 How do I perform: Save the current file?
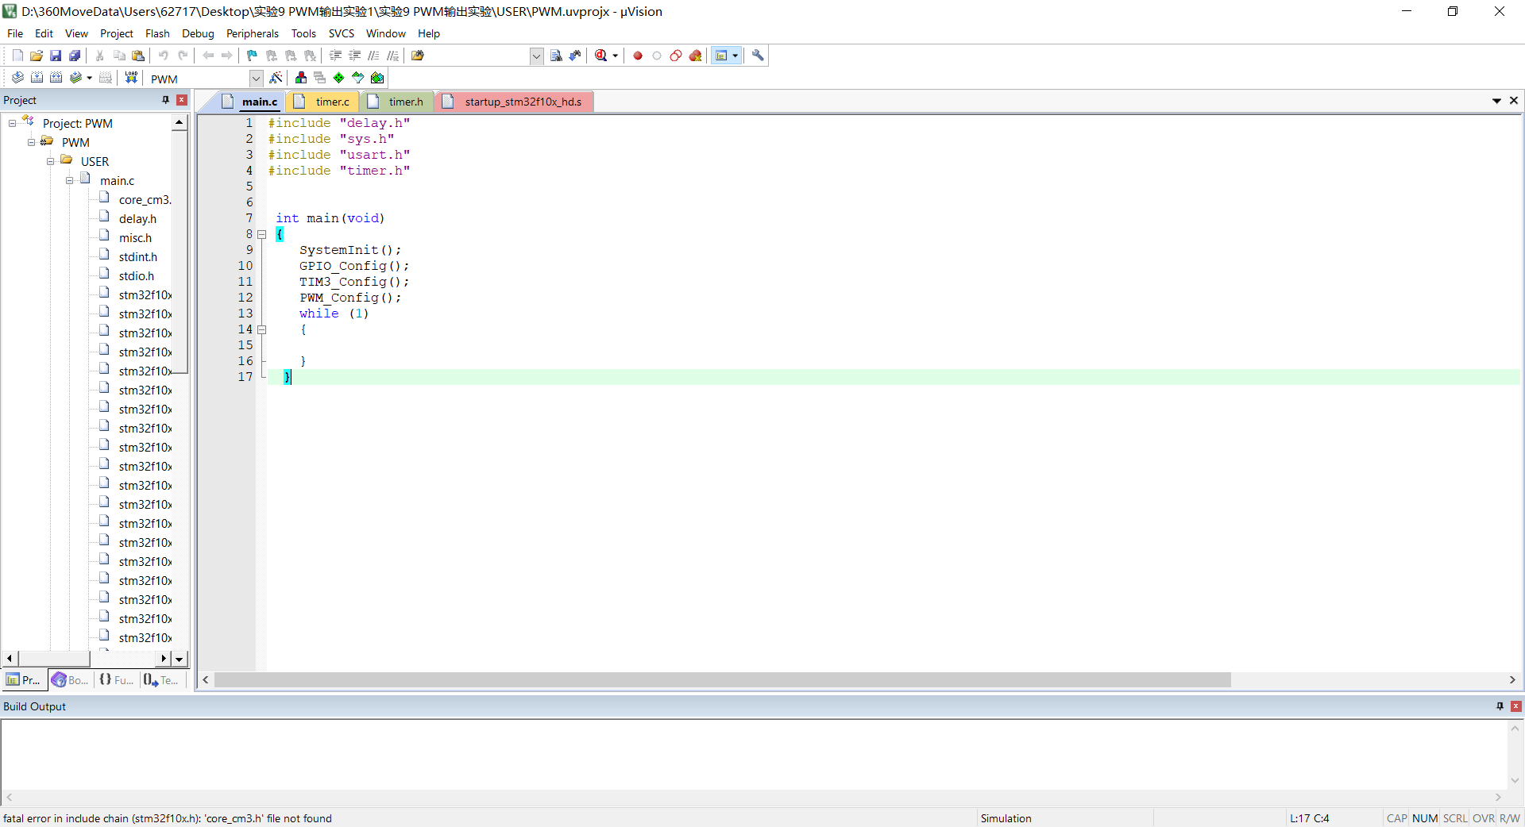click(56, 56)
